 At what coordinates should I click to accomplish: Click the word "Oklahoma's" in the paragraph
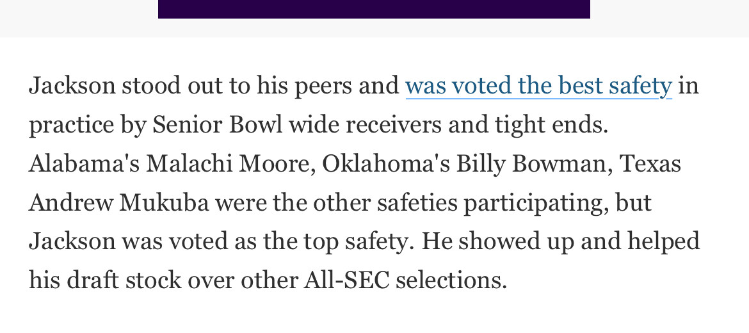[x=385, y=164]
